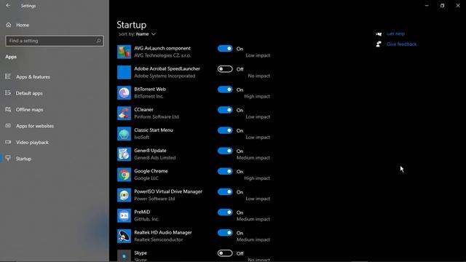This screenshot has height=262, width=466.
Task: Click 'No impact' label for Adobe Acrobat
Action: (259, 76)
